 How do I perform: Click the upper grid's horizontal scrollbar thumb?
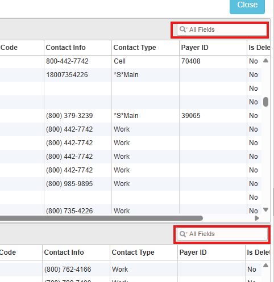tap(101, 218)
